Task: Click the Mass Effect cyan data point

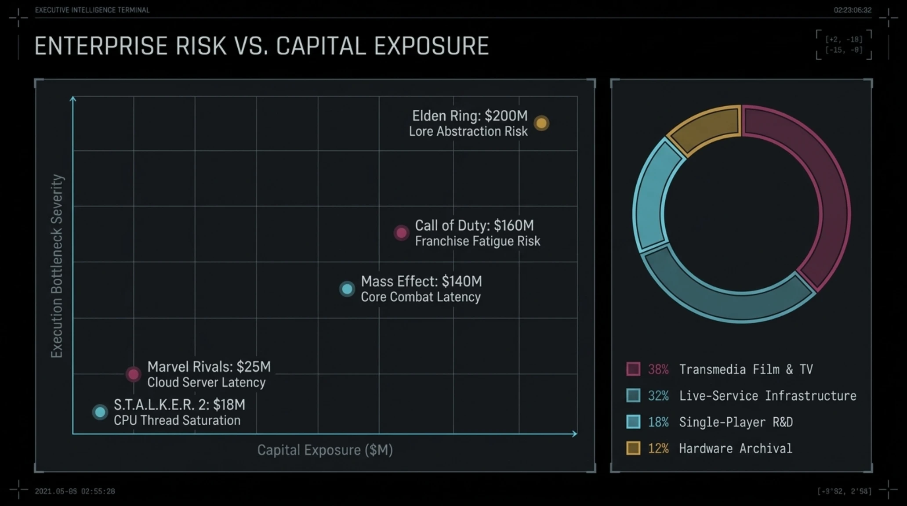Action: point(347,289)
